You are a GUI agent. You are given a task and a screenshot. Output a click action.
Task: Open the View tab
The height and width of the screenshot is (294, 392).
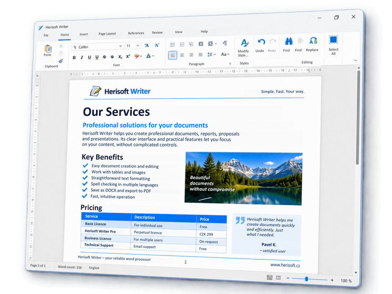[x=179, y=32]
